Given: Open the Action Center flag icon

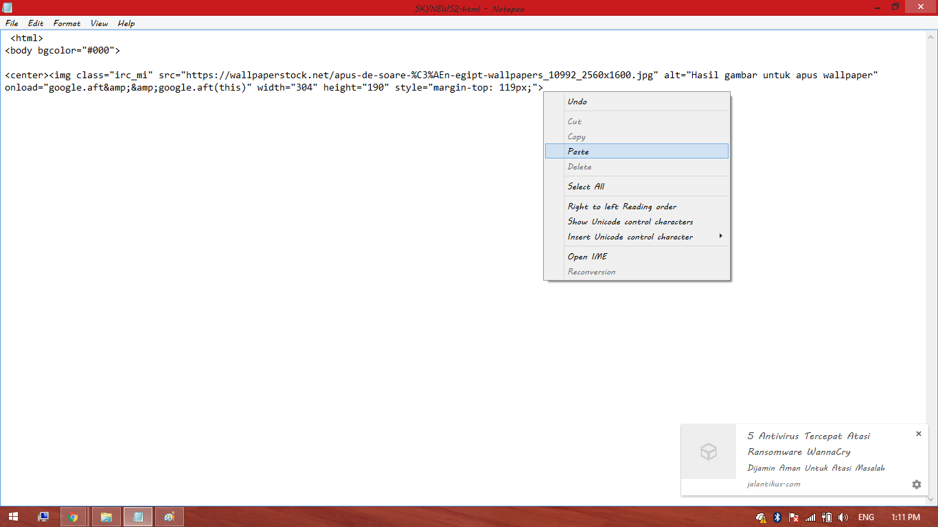Looking at the screenshot, I should tap(793, 517).
